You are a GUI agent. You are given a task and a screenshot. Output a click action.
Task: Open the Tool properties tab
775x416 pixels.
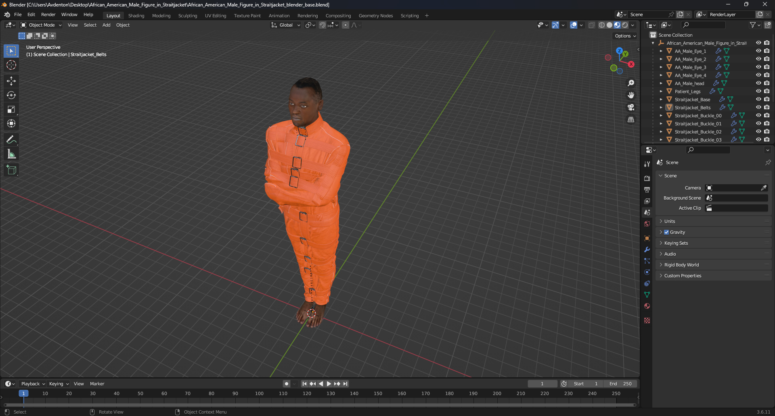[x=647, y=164]
